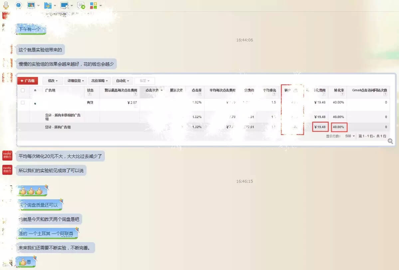Open the colored apps grid icon
This screenshot has height=270, width=399.
pos(94,5)
